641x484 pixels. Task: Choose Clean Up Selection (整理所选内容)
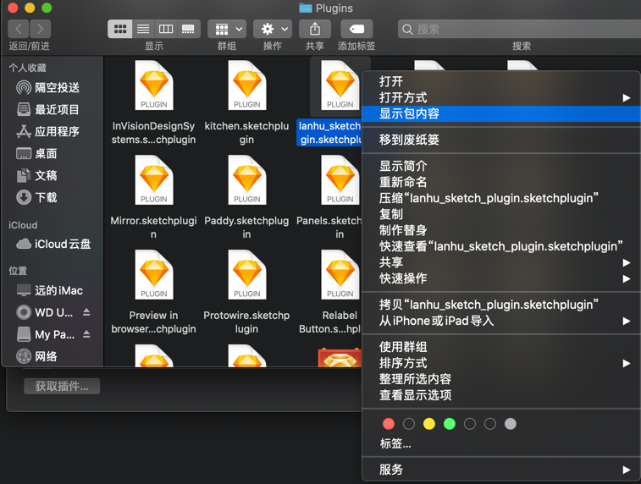click(x=501, y=379)
